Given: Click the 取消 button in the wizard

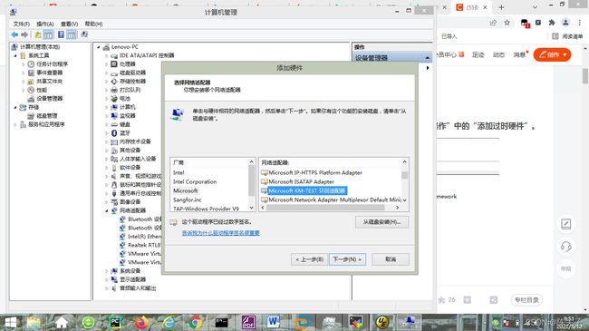Looking at the screenshot, I should (391, 259).
